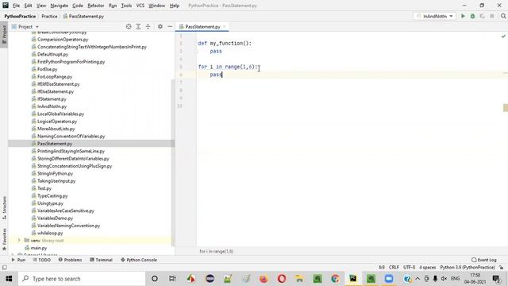508x286 pixels.
Task: Click the inspection checkmark in the editor corner
Action: tap(503, 37)
